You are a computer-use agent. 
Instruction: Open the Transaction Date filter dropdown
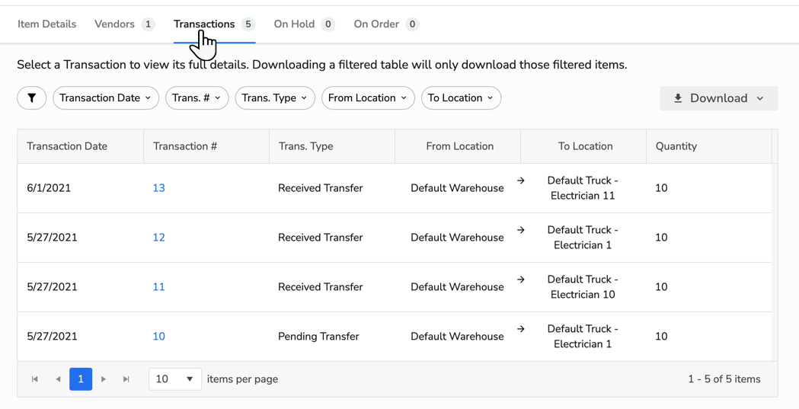(x=105, y=98)
